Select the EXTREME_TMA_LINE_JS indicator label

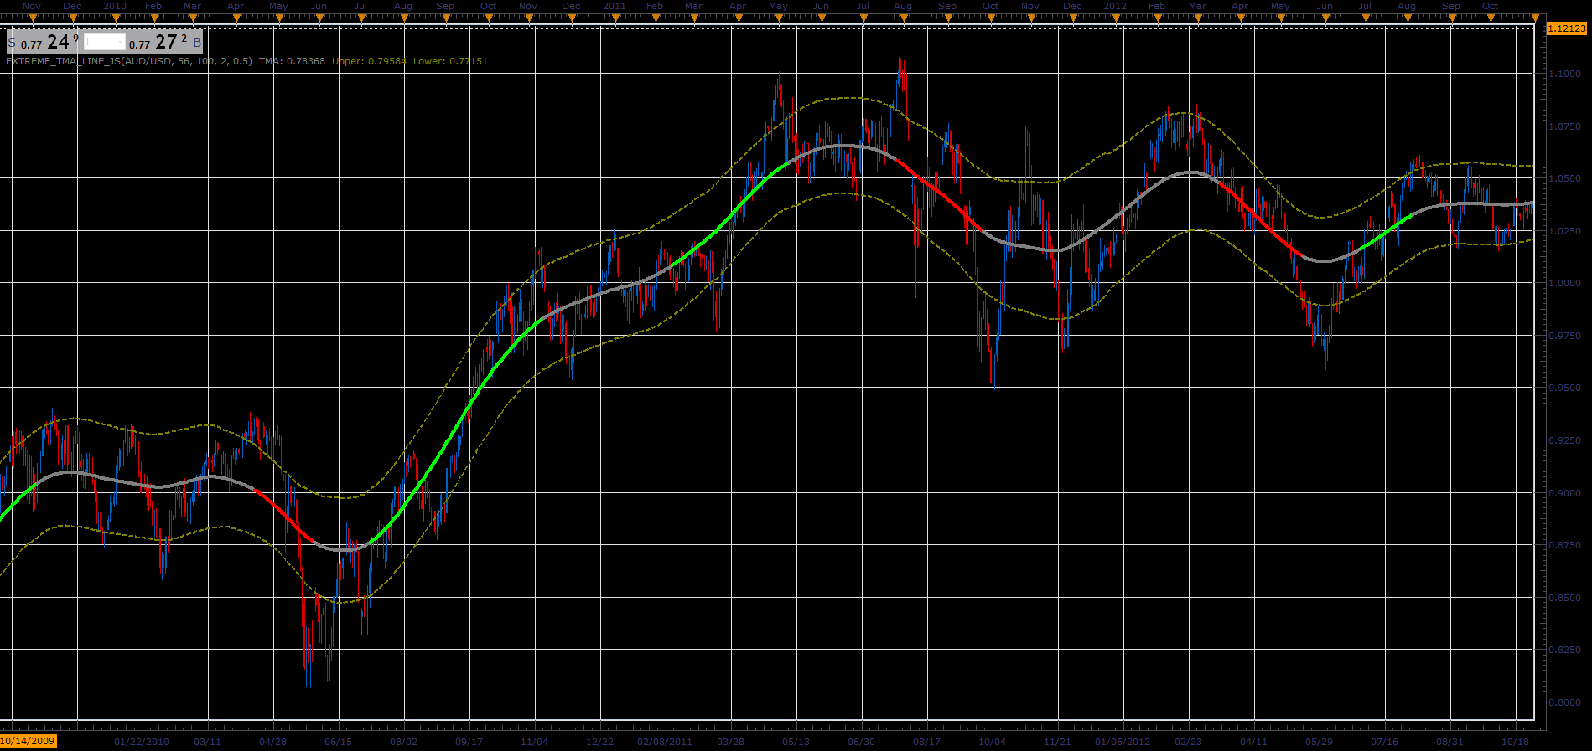(129, 61)
